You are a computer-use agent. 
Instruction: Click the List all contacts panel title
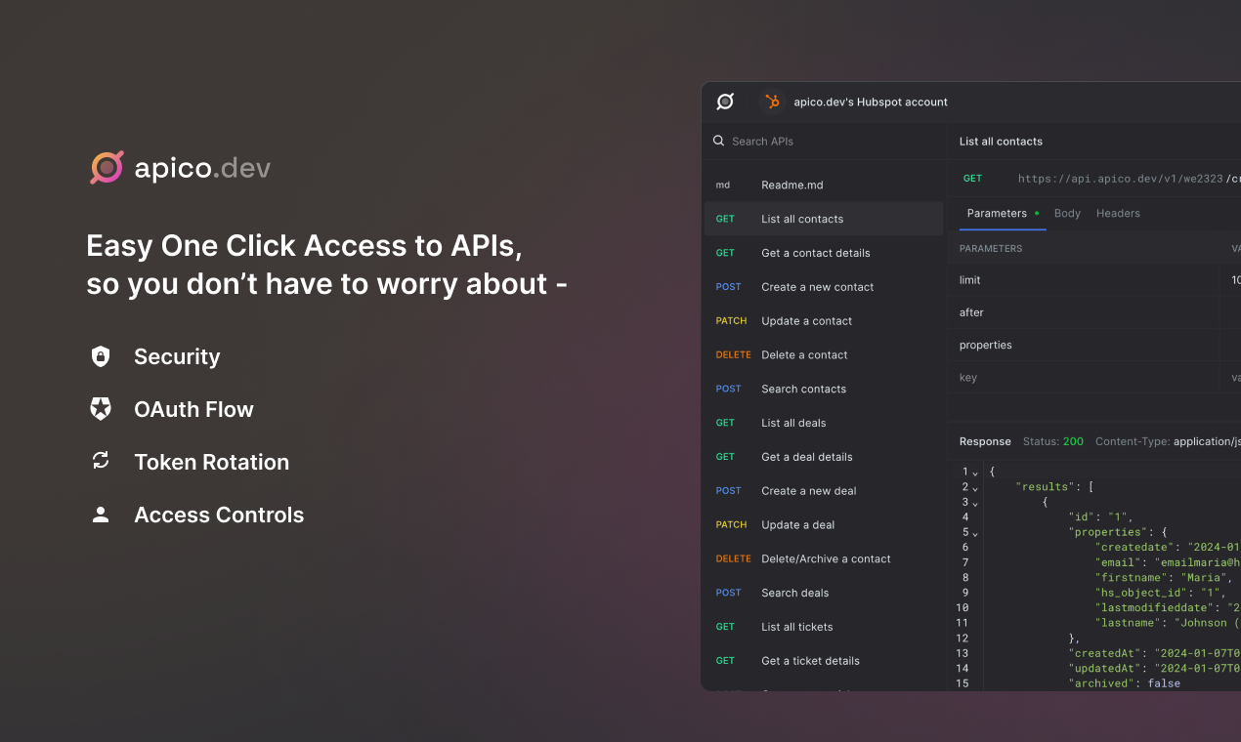tap(1001, 141)
